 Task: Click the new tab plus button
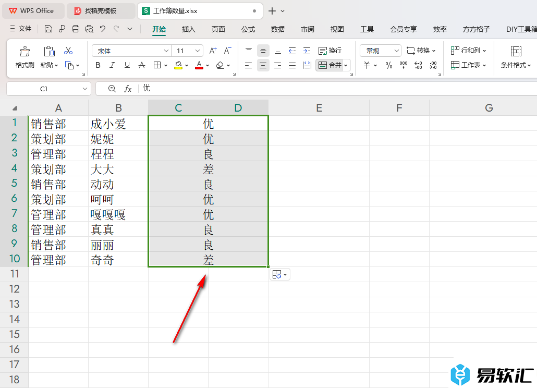click(272, 11)
